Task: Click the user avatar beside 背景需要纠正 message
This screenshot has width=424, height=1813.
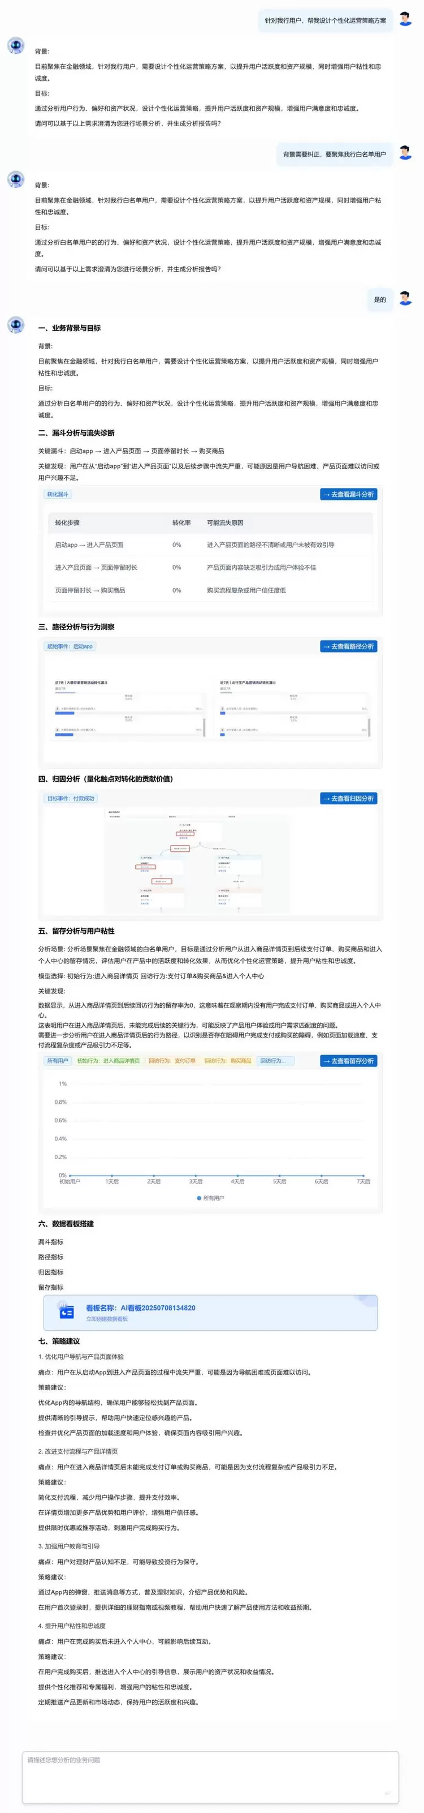Action: pyautogui.click(x=405, y=153)
